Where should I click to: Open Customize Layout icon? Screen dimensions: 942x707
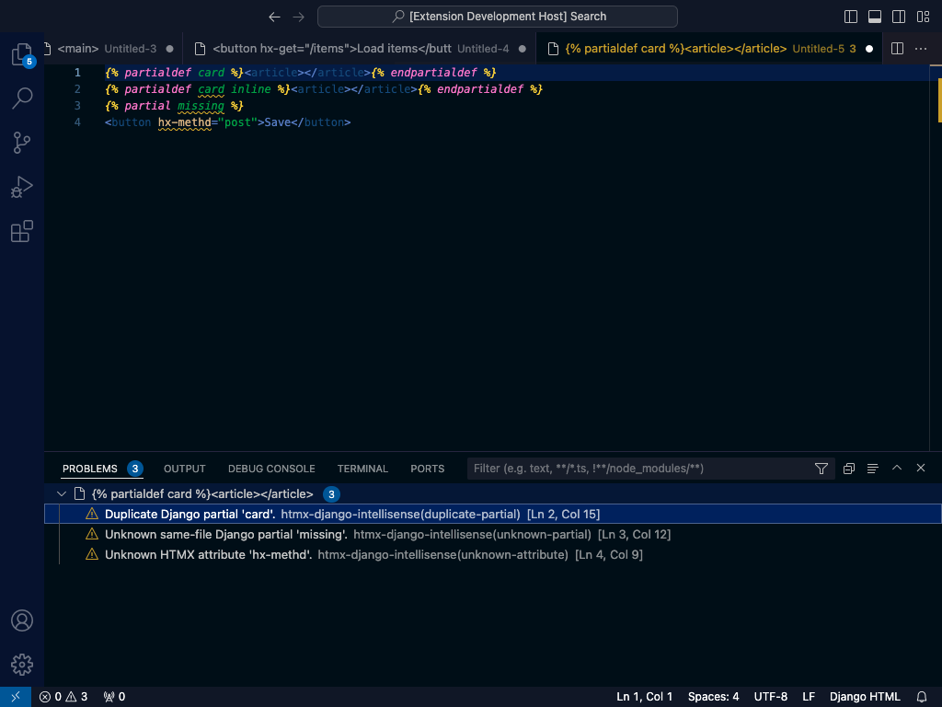click(x=923, y=17)
